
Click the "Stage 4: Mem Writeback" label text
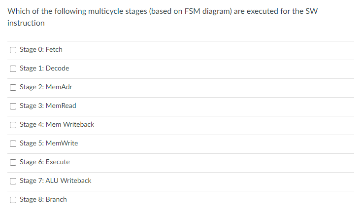pyautogui.click(x=57, y=125)
